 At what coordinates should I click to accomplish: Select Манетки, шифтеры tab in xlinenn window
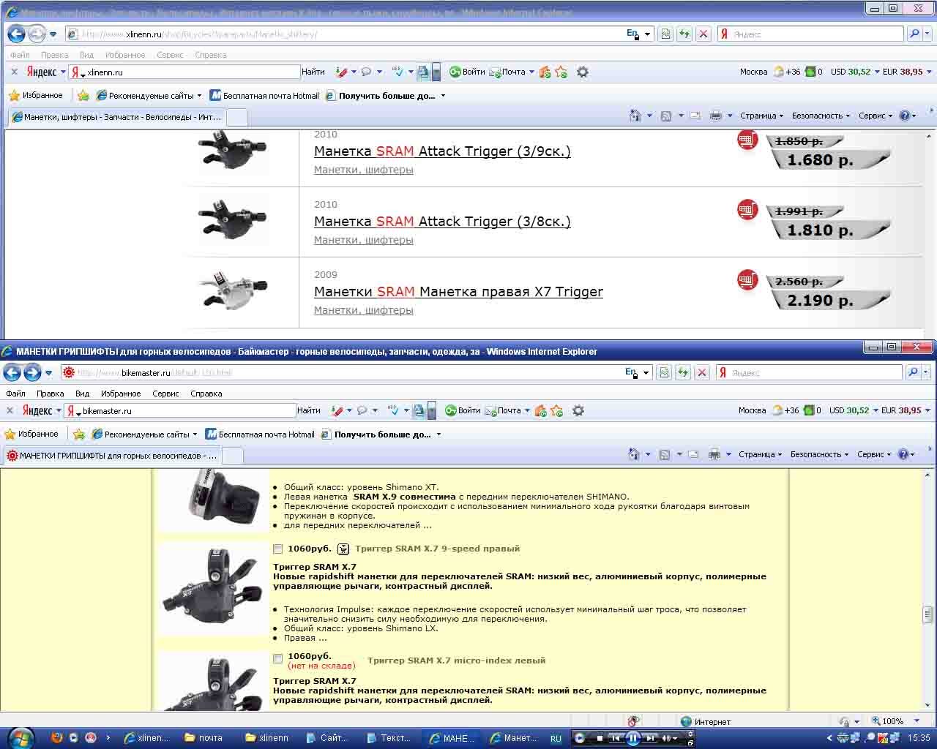[x=116, y=117]
